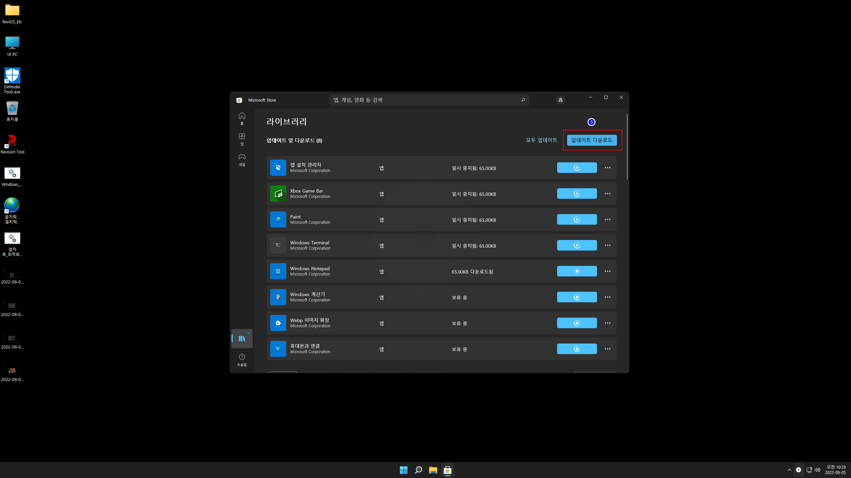The image size is (851, 478).
Task: Open the clock and date in taskbar
Action: click(x=835, y=470)
